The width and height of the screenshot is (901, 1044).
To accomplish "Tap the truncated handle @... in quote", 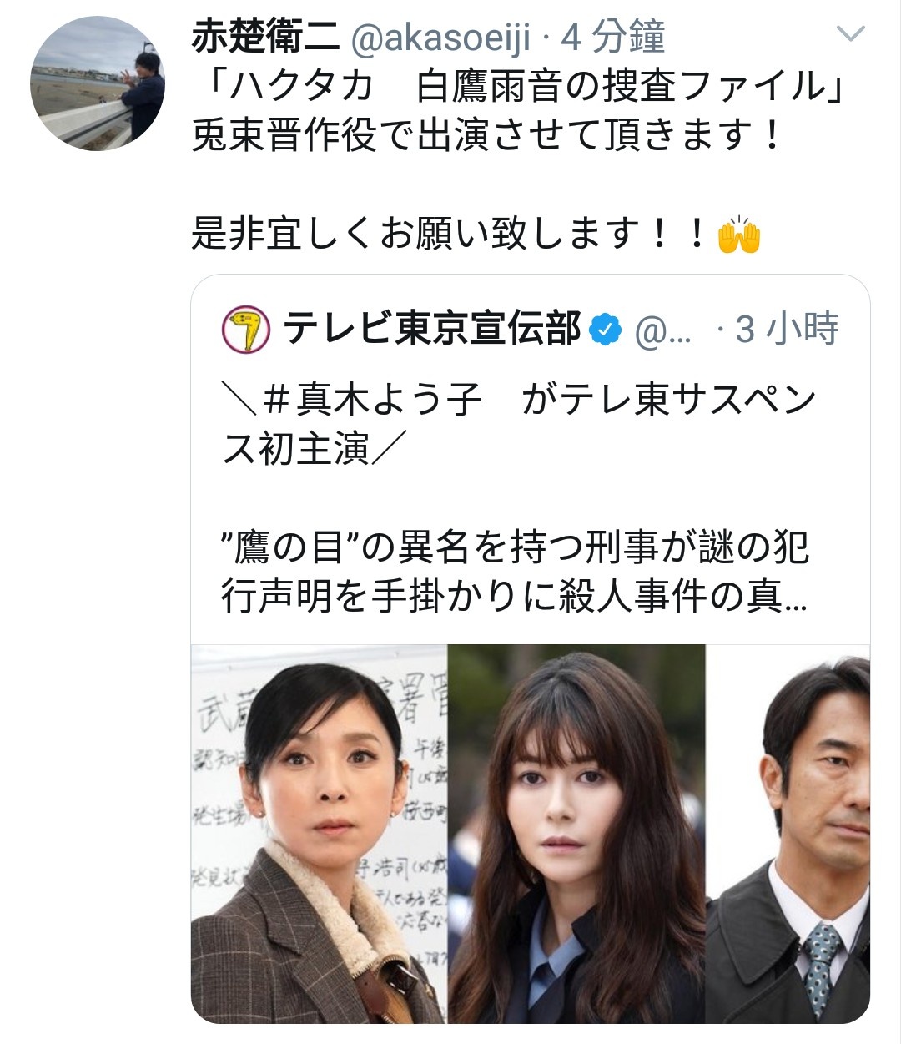I will [663, 332].
